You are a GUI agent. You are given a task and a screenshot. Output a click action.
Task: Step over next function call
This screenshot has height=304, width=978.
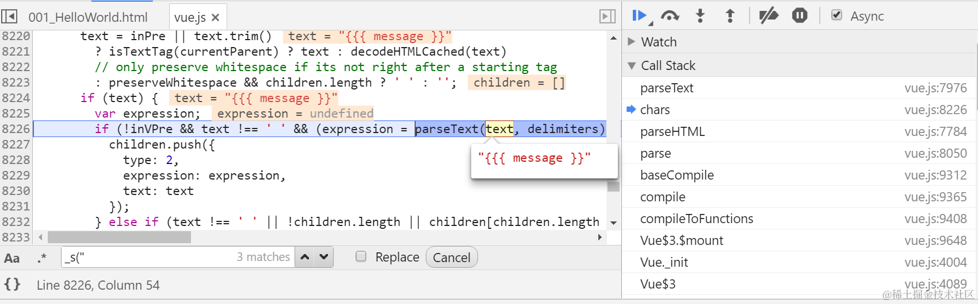click(670, 15)
